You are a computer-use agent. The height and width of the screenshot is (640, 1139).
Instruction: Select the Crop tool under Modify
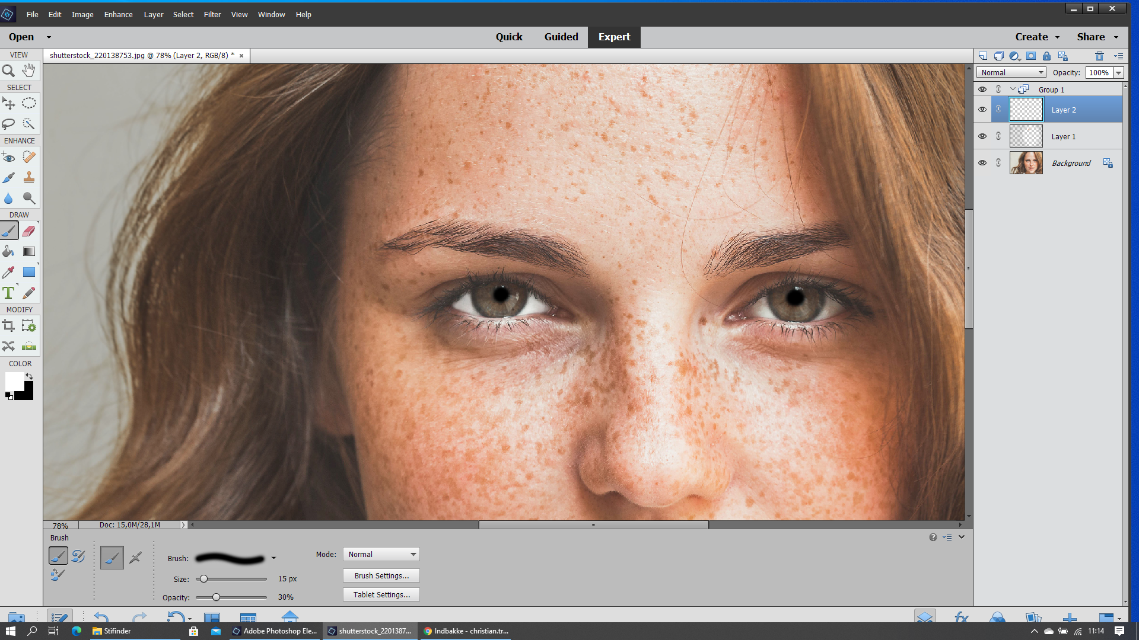click(8, 325)
